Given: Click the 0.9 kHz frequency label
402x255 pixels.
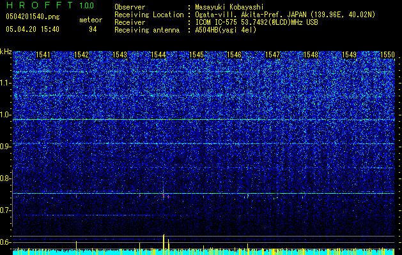Looking at the screenshot, I should [5, 147].
